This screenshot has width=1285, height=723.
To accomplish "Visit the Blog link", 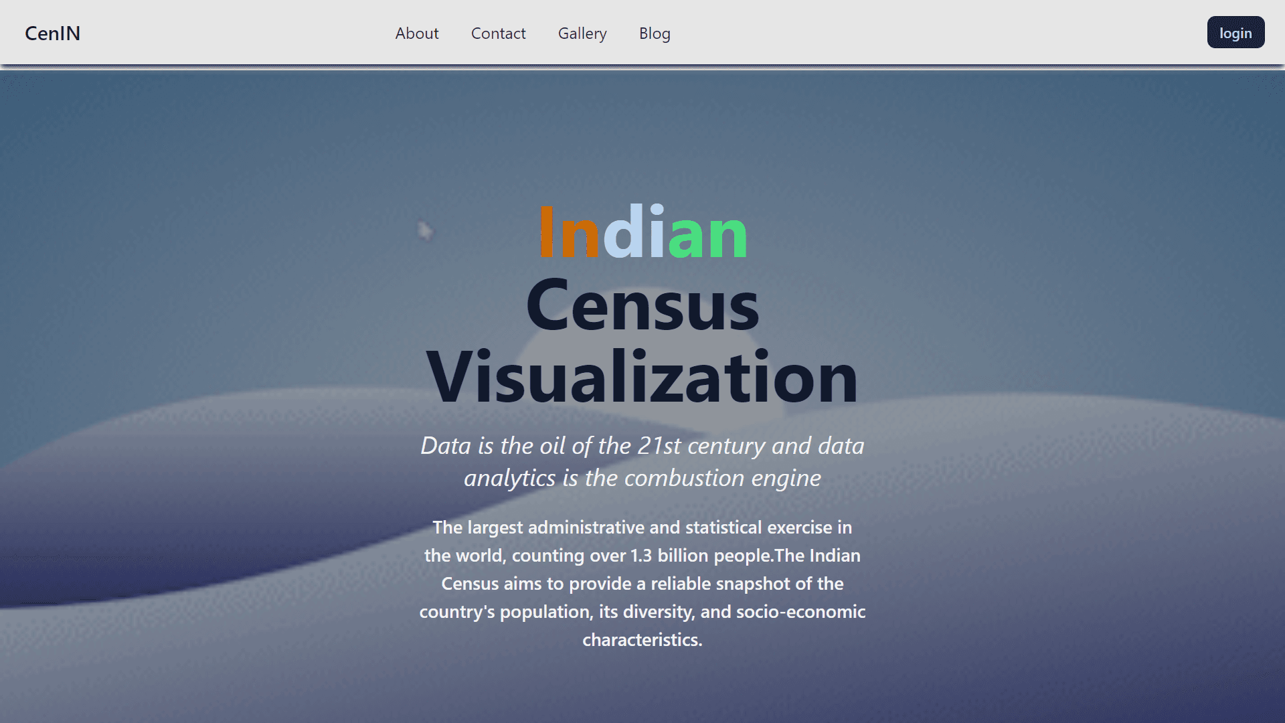I will click(x=655, y=33).
